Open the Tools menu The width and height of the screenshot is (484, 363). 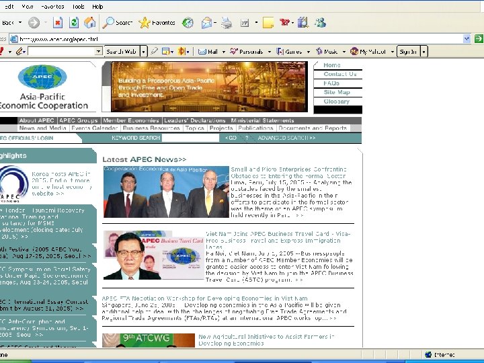coord(78,7)
